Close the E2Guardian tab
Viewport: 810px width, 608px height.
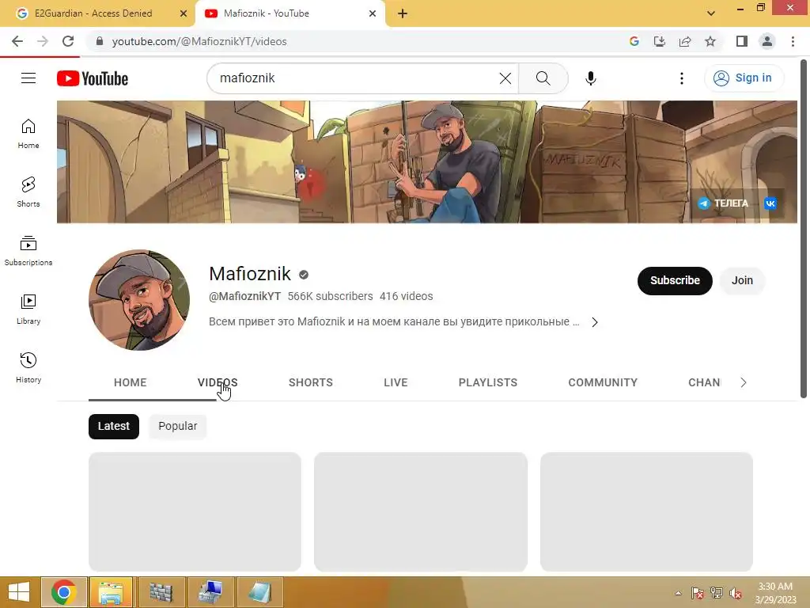pos(184,13)
